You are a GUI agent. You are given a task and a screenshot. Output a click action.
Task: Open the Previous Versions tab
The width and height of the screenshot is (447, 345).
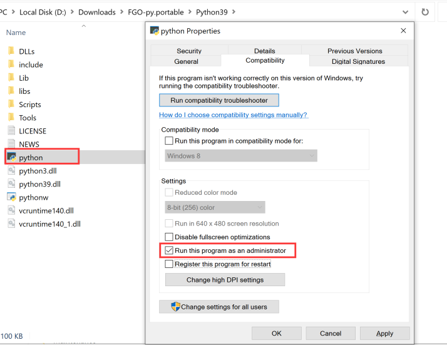click(354, 51)
